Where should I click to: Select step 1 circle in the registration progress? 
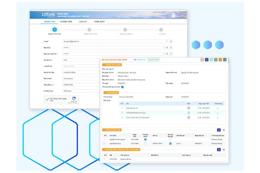click(x=55, y=30)
